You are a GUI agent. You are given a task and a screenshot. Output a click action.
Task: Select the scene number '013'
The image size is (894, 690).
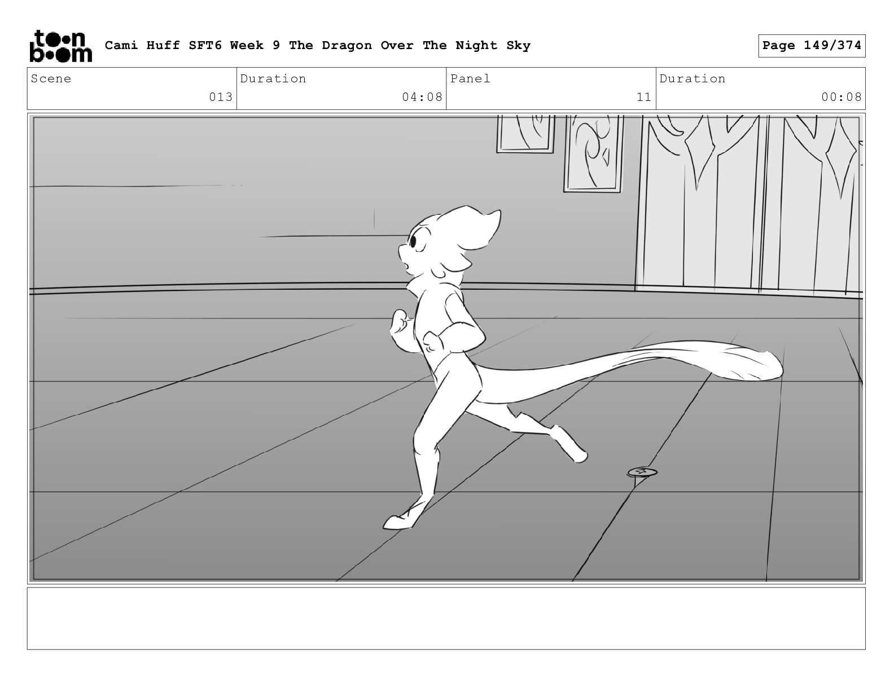[221, 97]
